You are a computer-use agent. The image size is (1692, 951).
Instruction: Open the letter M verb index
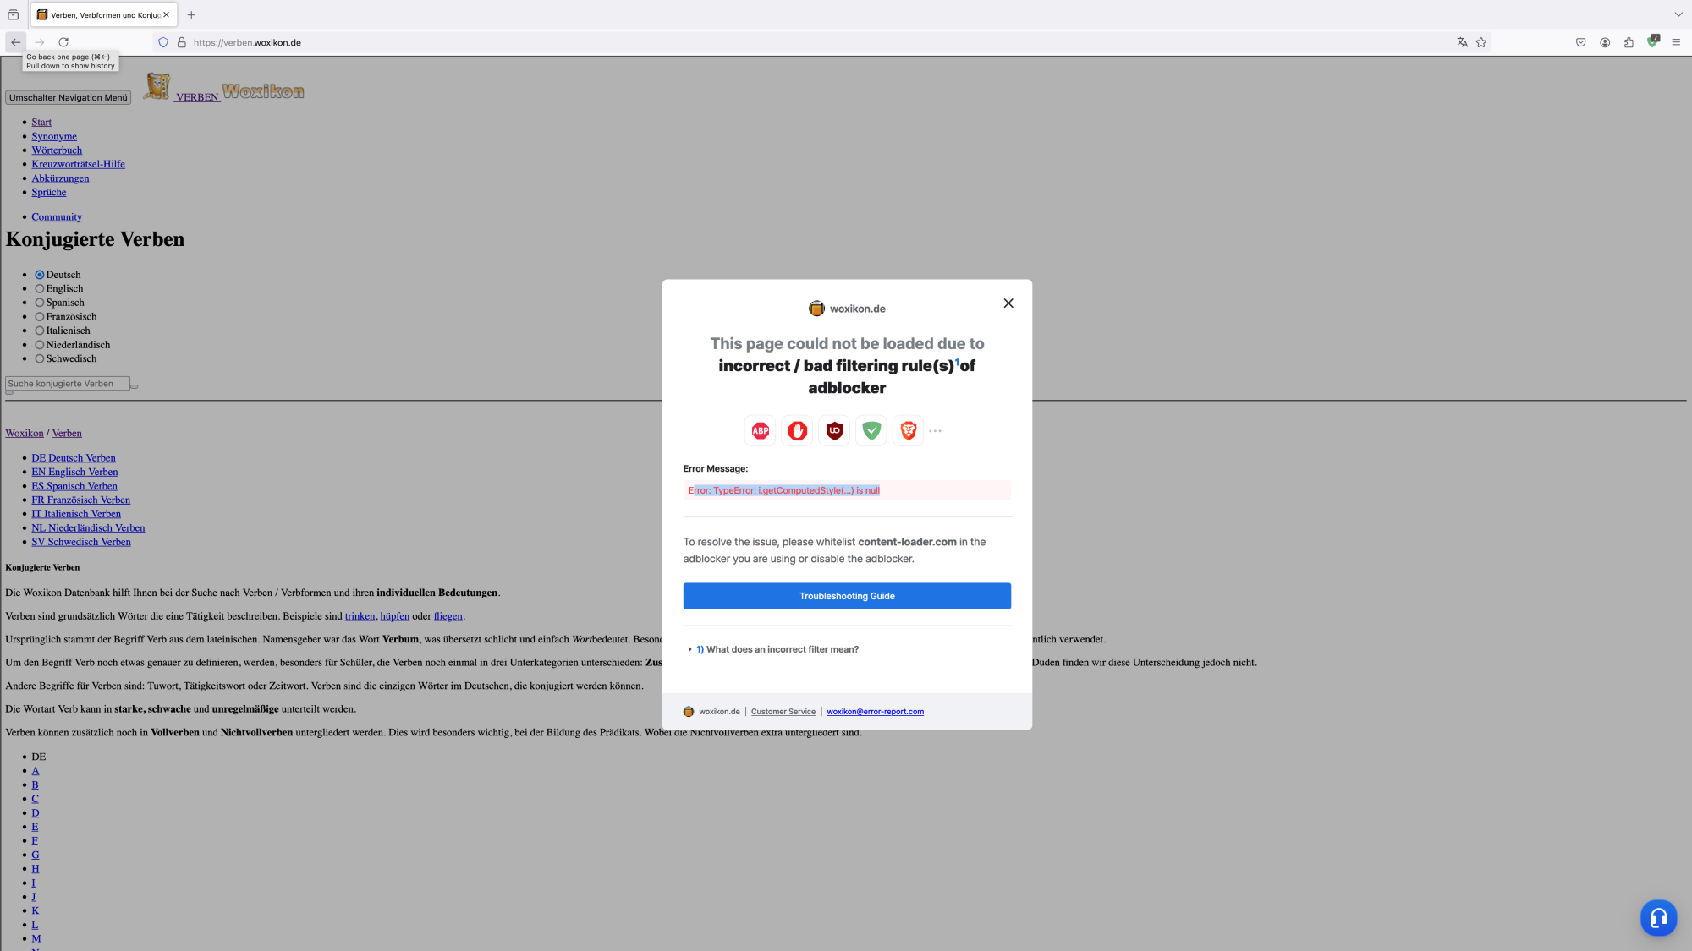tap(36, 939)
